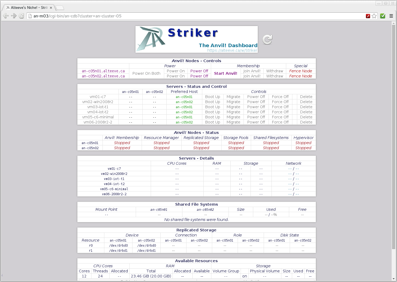The height and width of the screenshot is (282, 397).
Task: Open the alteeve.ca/w/Striker link
Action: click(232, 50)
